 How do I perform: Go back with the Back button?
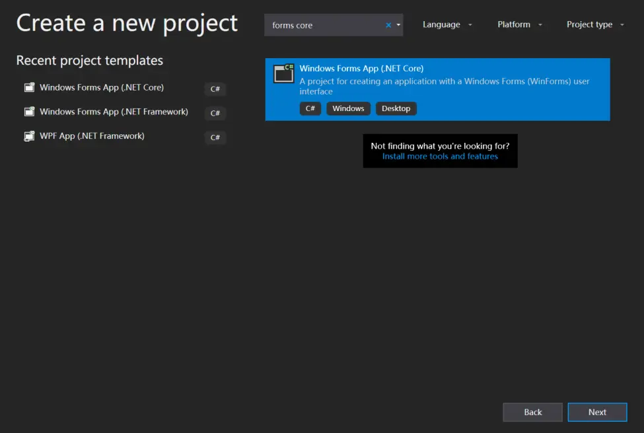click(x=532, y=412)
